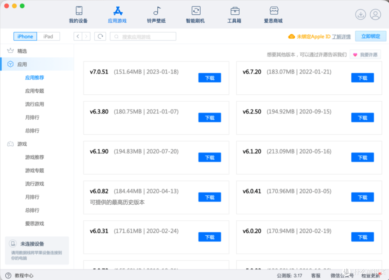Viewport: 389px width, 280px height.
Task: Focus the 搜索应用游戏 search field
Action: pyautogui.click(x=143, y=36)
